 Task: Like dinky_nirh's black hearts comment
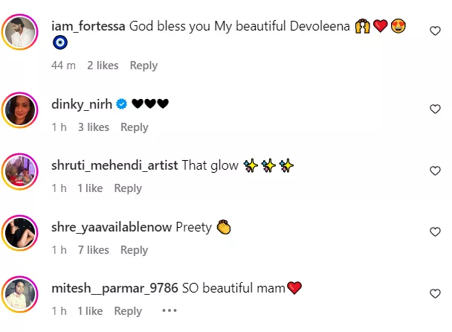[436, 109]
